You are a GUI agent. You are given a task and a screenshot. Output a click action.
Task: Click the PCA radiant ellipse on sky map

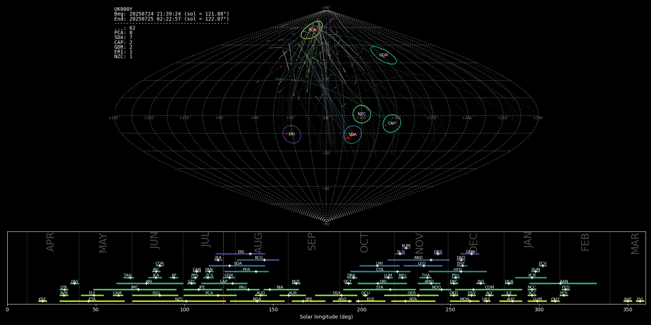coord(312,30)
